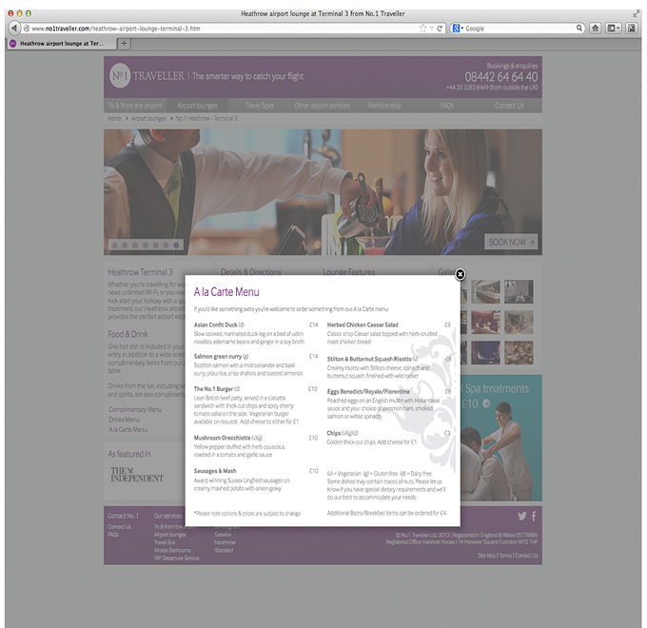Open bottom-row right gallery thumbnail

click(519, 352)
